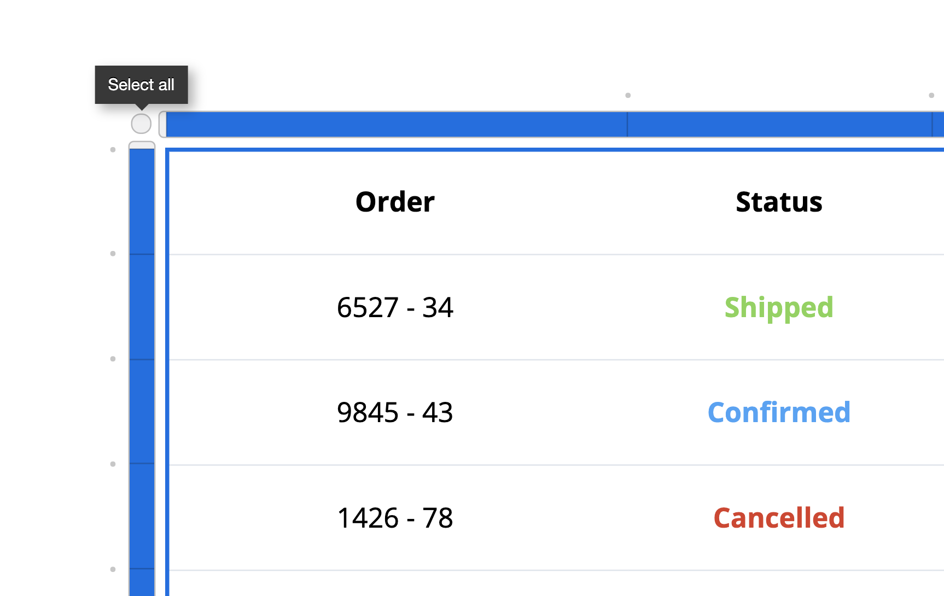This screenshot has width=944, height=596.
Task: Click the gray dot handle at the top right
Action: [x=931, y=95]
